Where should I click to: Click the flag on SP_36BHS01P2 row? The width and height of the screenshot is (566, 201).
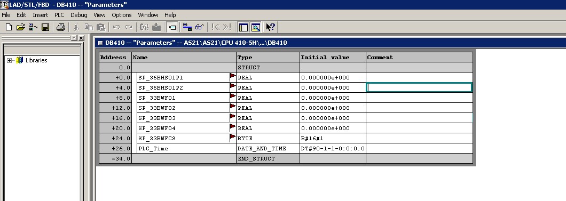[232, 87]
